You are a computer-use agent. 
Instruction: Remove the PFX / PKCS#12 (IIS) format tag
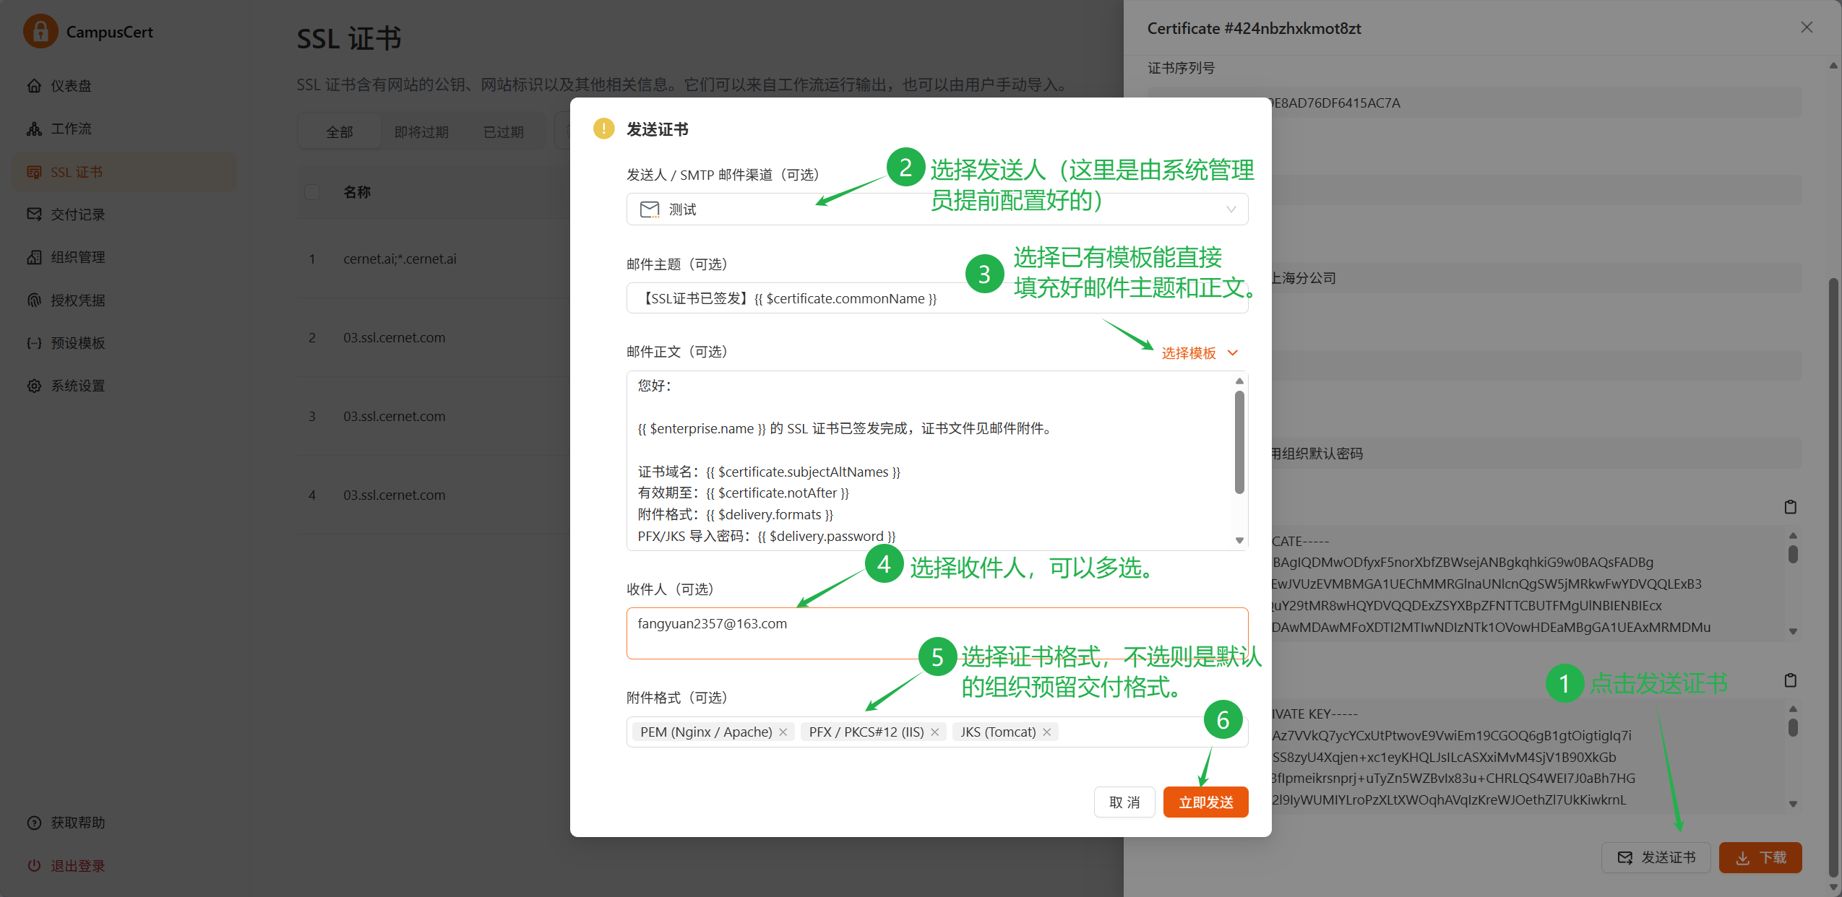tap(934, 732)
